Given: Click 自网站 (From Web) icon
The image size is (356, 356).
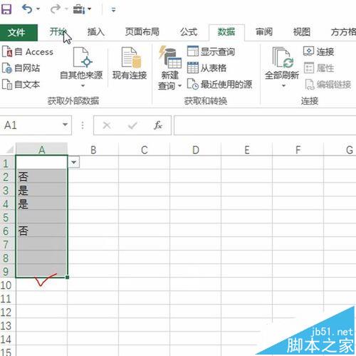Looking at the screenshot, I should point(6,68).
